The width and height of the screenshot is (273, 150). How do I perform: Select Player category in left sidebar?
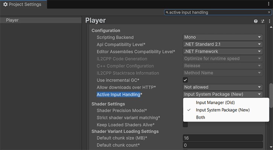tap(12, 20)
